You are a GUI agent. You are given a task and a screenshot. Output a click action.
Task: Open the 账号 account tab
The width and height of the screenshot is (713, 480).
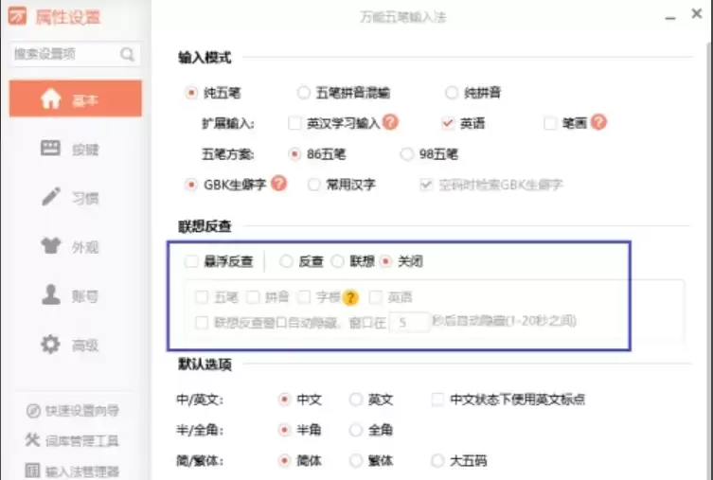pyautogui.click(x=76, y=296)
